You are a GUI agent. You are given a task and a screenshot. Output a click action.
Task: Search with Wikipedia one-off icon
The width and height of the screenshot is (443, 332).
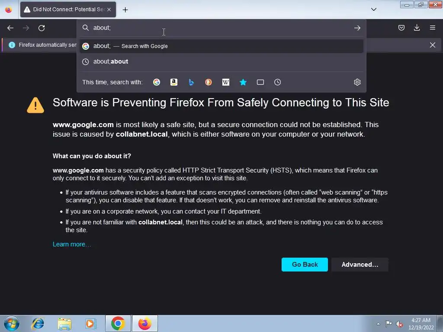point(226,82)
